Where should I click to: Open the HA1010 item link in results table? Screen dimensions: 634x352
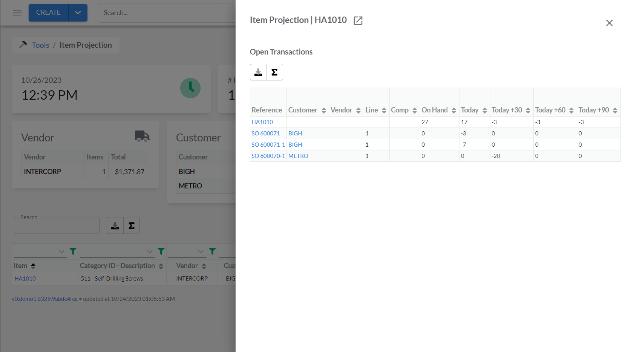tap(25, 278)
